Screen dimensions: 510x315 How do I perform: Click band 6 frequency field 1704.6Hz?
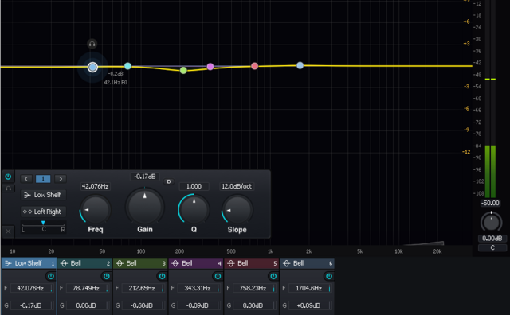(310, 288)
